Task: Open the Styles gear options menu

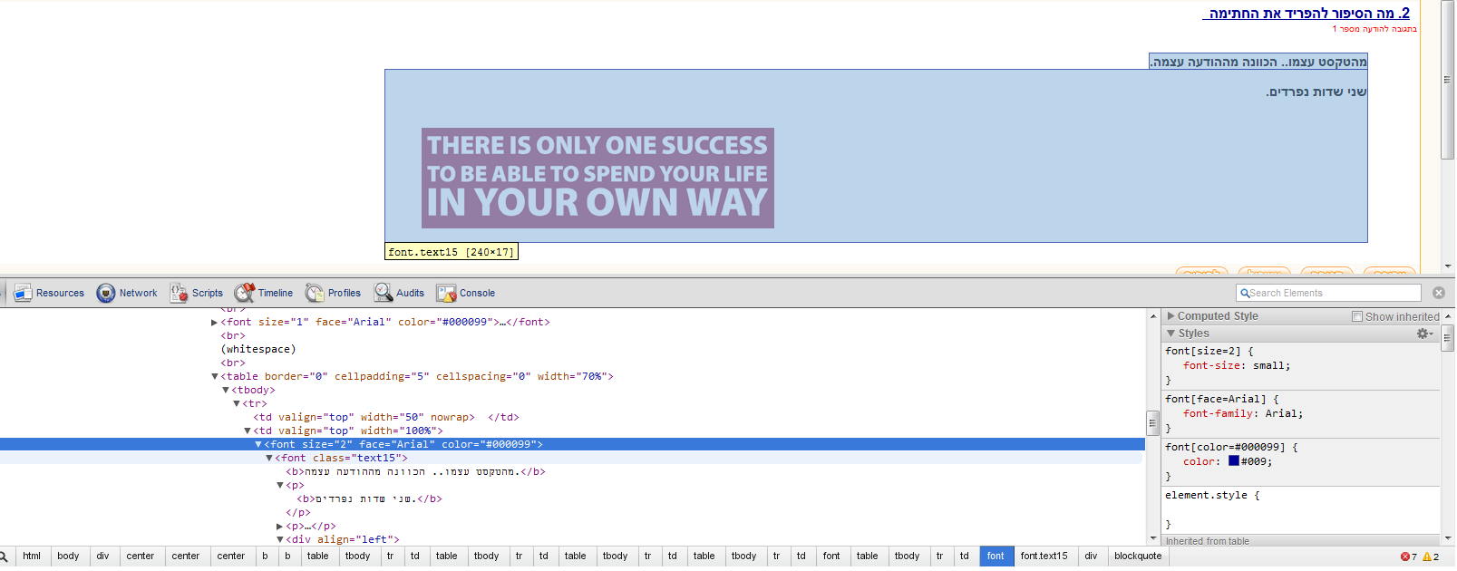Action: (x=1424, y=334)
